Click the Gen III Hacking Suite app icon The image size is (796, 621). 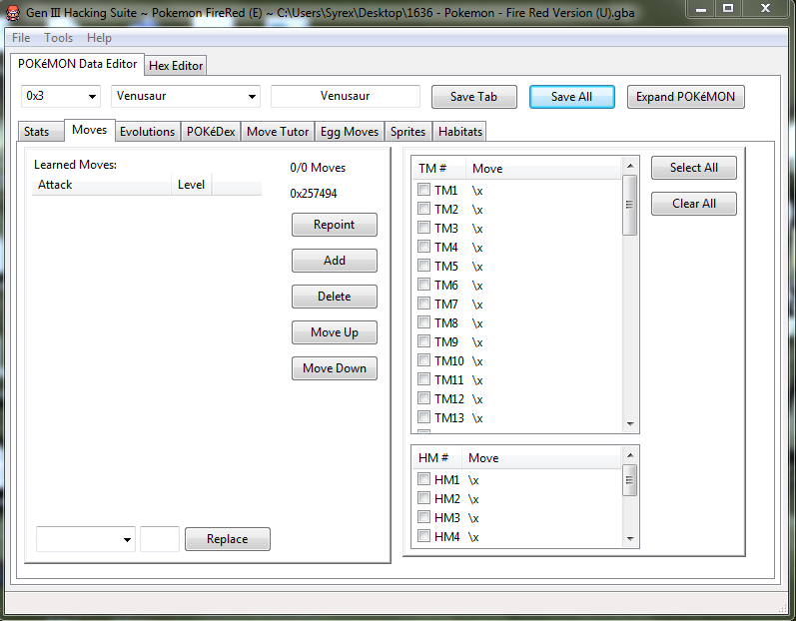point(13,12)
